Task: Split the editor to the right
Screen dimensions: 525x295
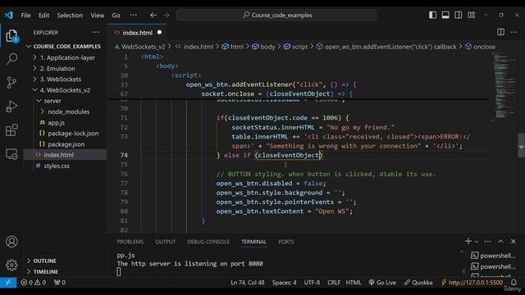Action: 501,32
